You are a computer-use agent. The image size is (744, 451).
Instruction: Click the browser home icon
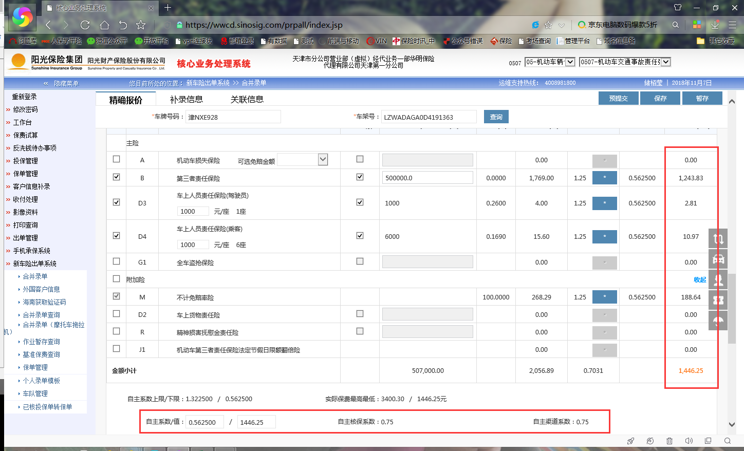click(104, 25)
